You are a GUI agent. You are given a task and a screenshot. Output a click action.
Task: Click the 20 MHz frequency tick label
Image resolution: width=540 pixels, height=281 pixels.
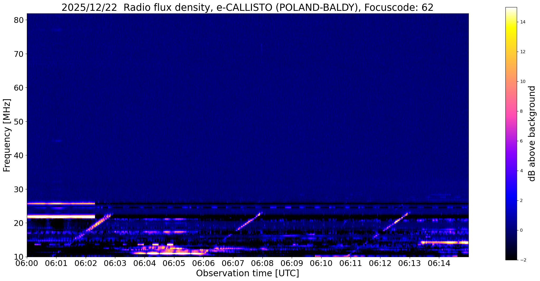point(18,223)
